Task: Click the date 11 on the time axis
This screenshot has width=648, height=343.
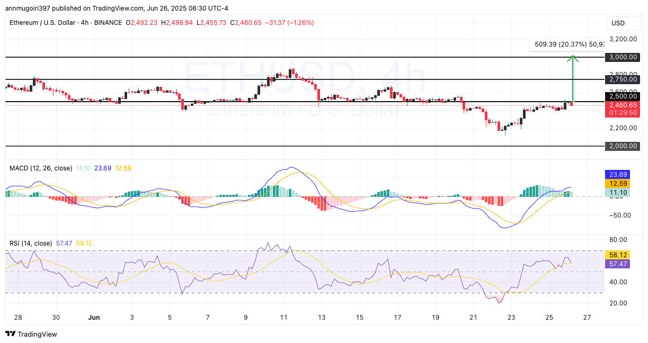Action: coord(283,317)
